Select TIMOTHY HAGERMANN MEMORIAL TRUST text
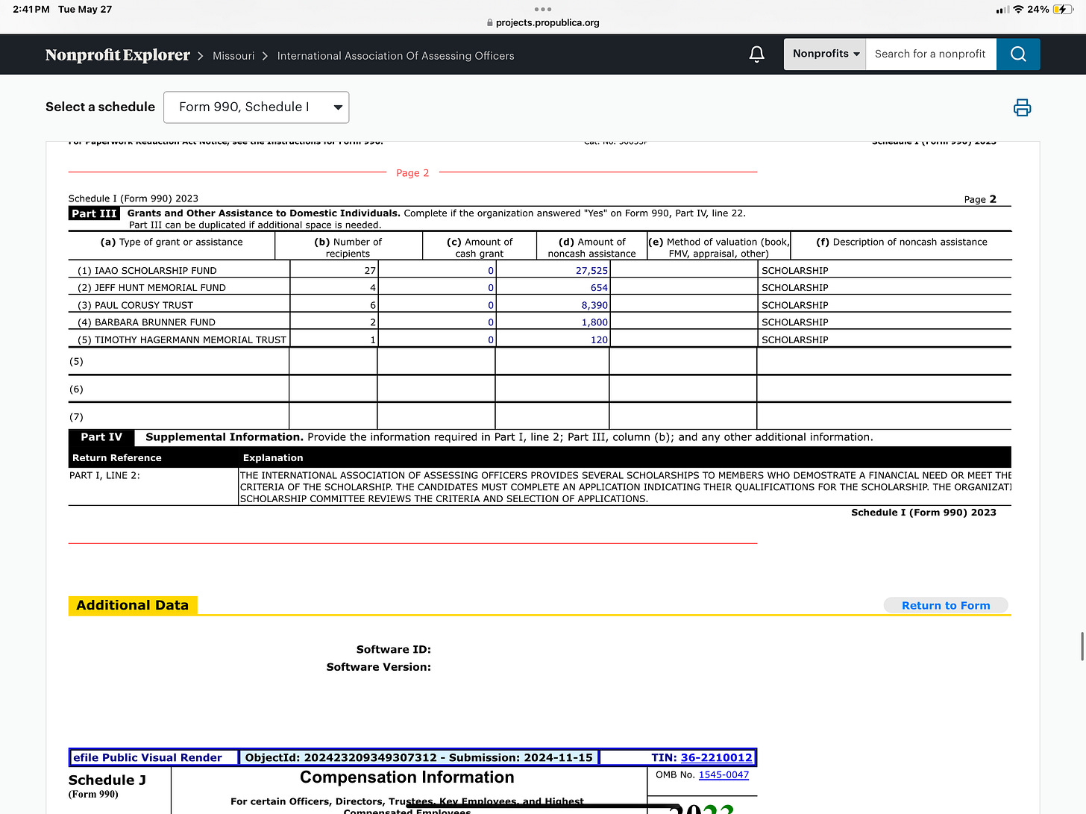Screen dimensions: 1086x814 click(190, 339)
